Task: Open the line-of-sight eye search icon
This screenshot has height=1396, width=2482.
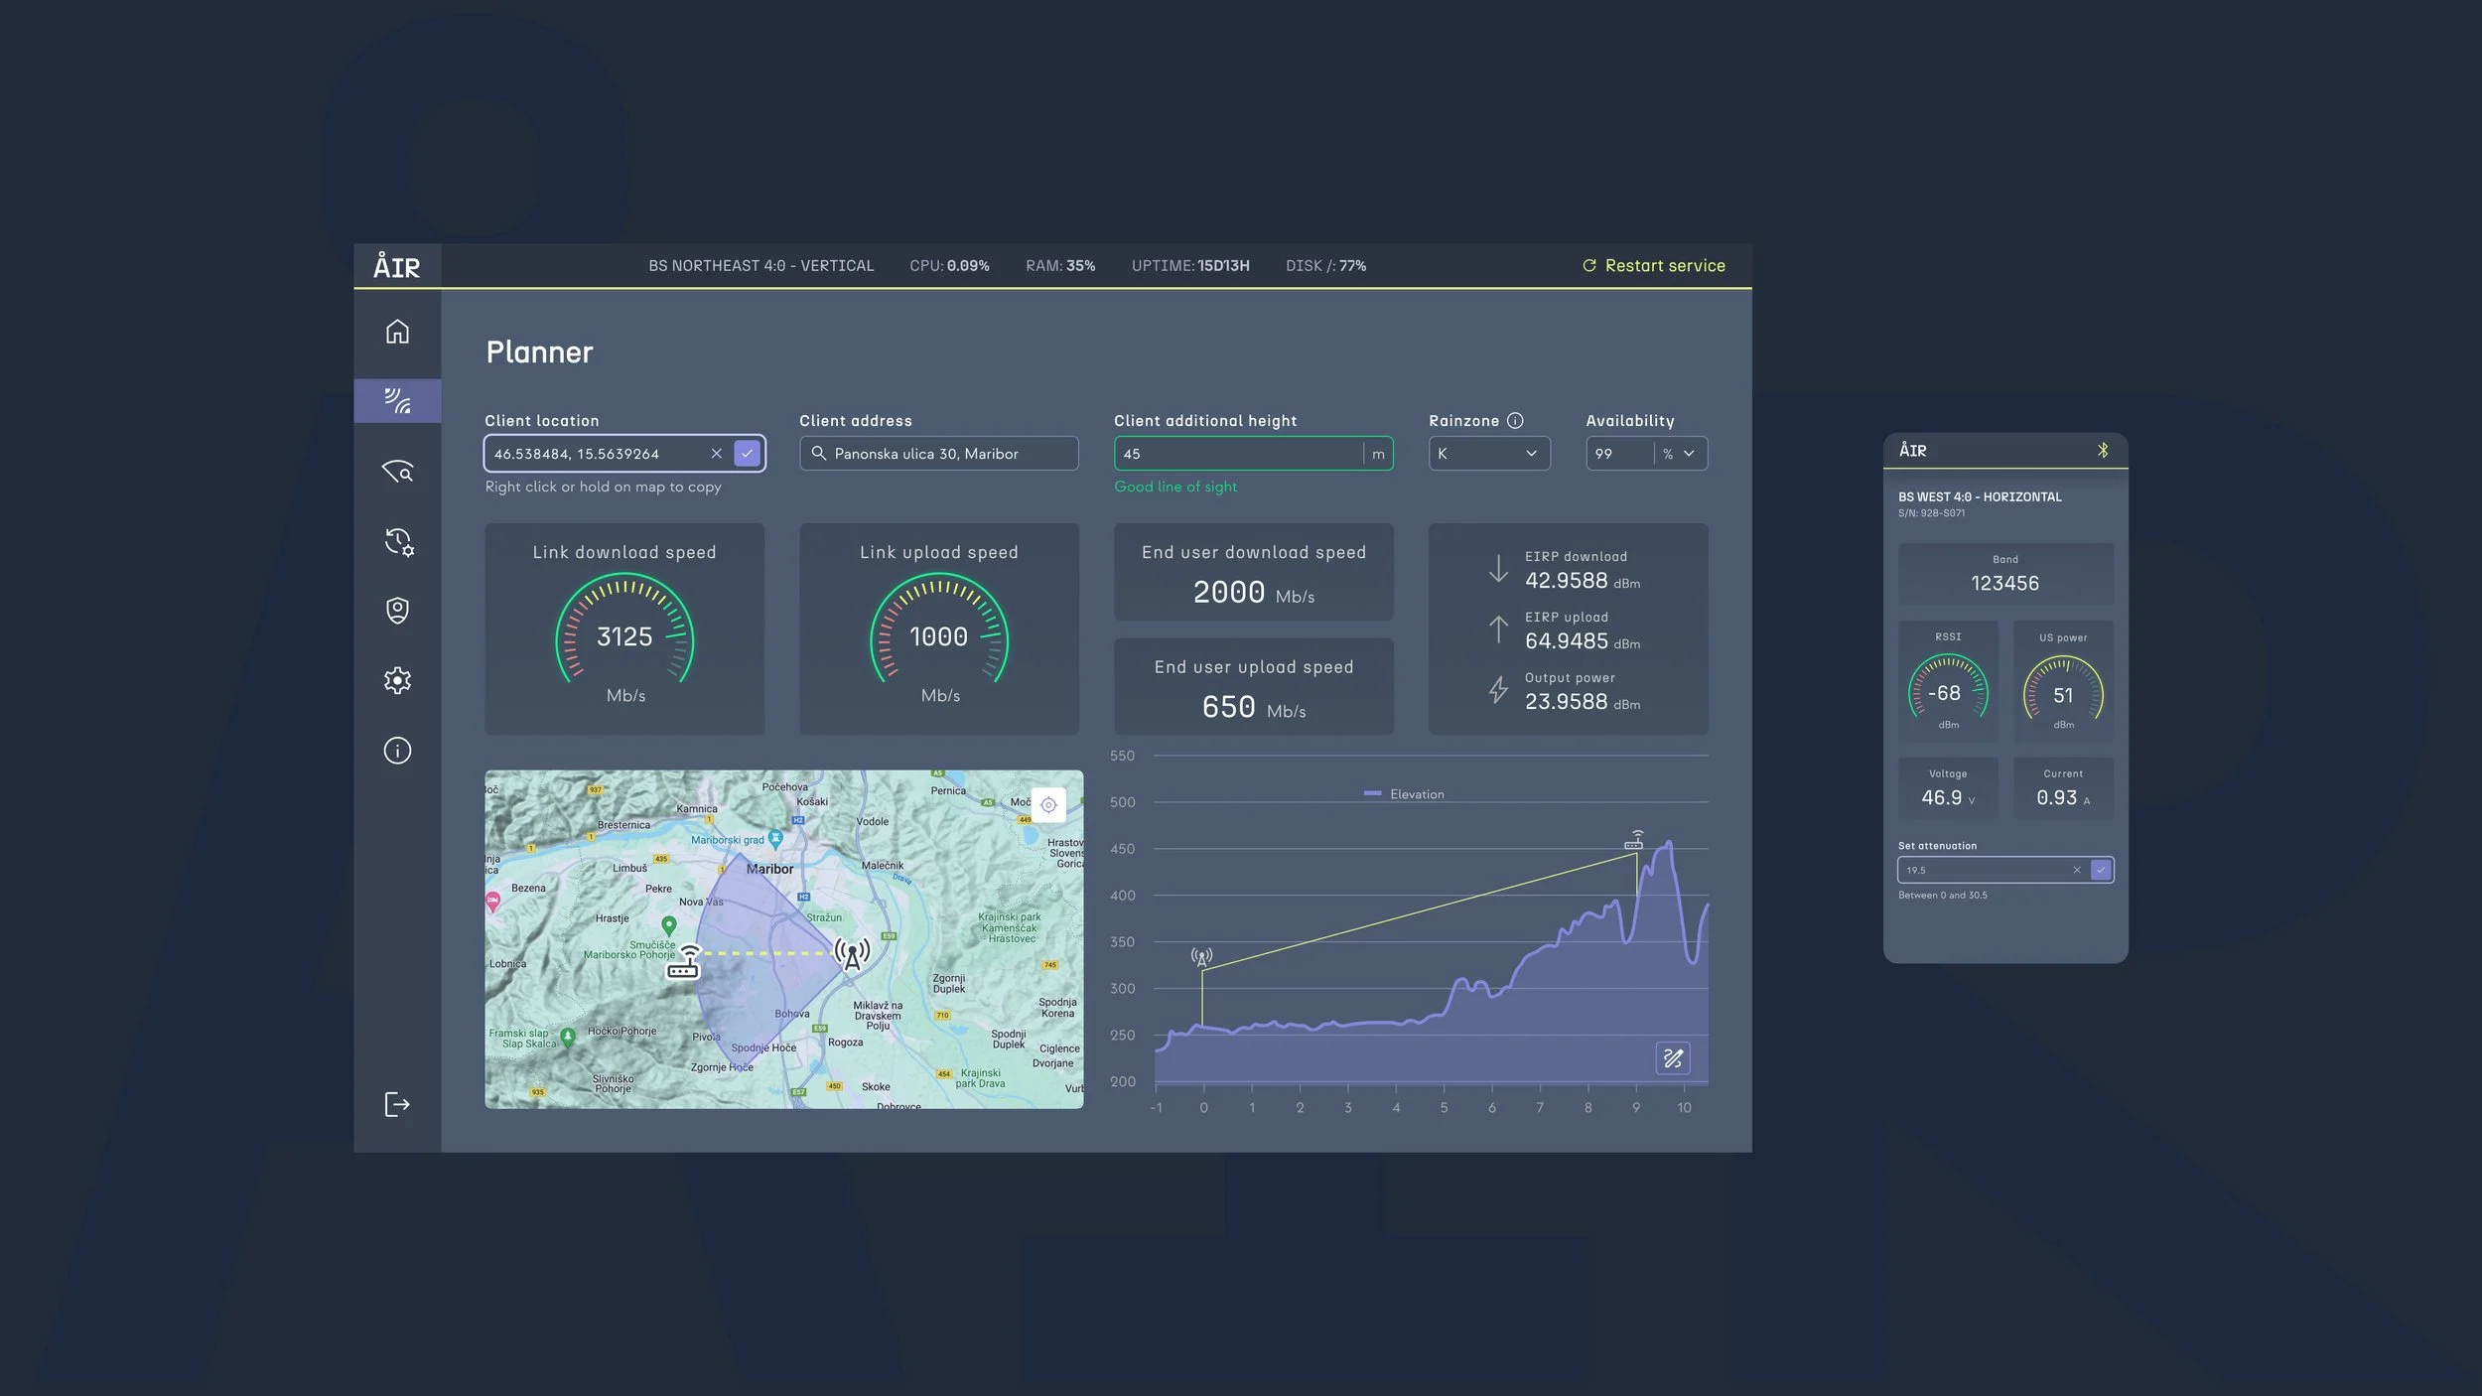Action: tap(397, 472)
